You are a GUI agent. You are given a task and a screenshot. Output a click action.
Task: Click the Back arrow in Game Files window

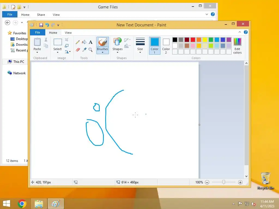[x=7, y=23]
